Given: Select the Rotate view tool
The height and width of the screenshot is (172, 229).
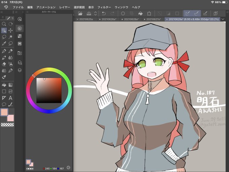Looking at the screenshot, I should coord(10,24).
